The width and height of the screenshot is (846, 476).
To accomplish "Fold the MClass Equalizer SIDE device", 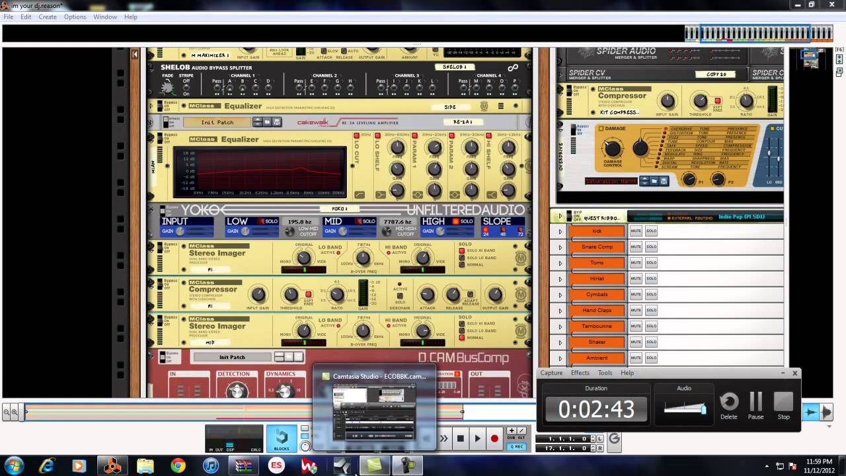I will pos(151,106).
